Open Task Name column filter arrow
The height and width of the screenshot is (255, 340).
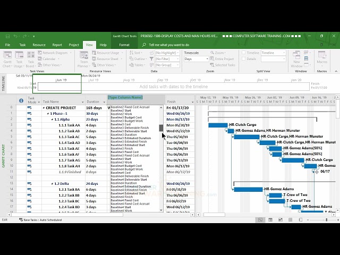tap(83, 102)
